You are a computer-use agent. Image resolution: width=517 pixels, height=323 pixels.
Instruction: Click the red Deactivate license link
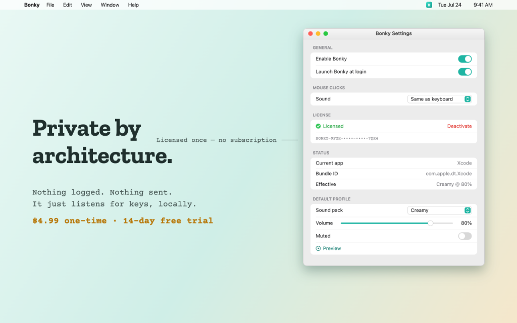pos(459,126)
